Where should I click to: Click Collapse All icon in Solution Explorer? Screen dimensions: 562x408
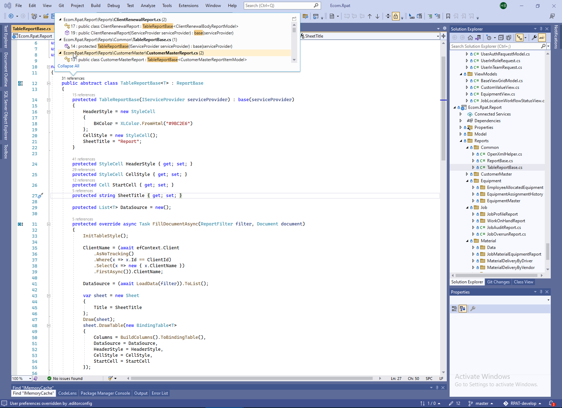point(501,38)
